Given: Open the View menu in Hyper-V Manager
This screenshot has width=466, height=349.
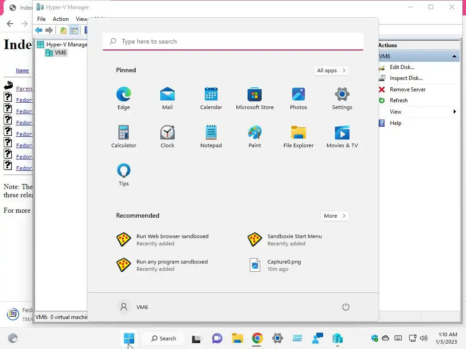Looking at the screenshot, I should pyautogui.click(x=81, y=19).
